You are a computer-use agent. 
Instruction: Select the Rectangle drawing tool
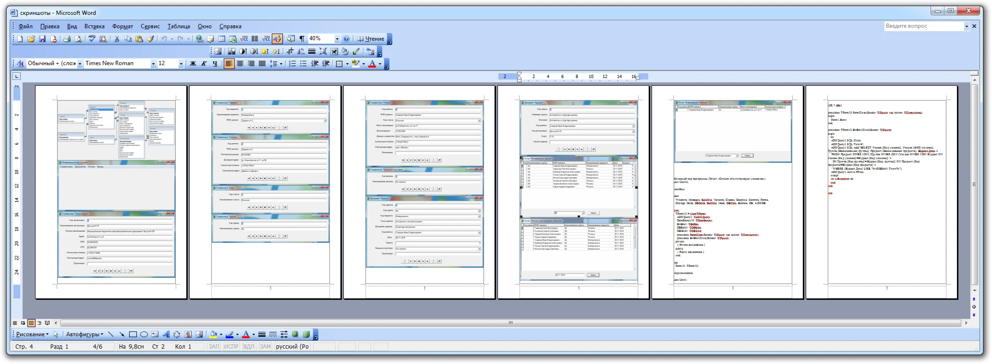click(x=133, y=334)
